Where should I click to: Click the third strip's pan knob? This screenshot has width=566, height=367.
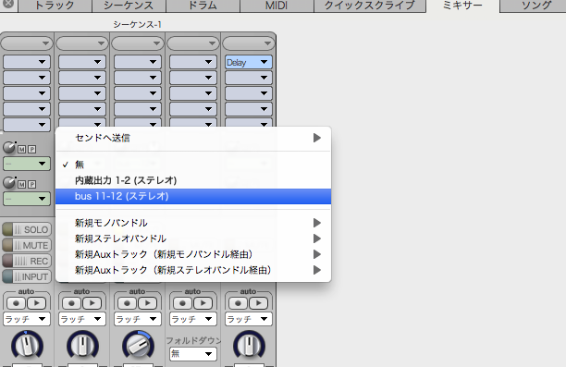tap(138, 346)
